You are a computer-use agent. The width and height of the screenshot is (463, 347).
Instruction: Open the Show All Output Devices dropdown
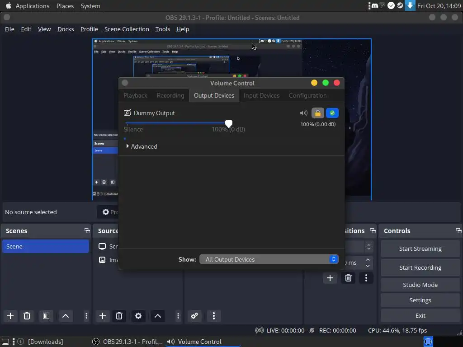(x=269, y=259)
